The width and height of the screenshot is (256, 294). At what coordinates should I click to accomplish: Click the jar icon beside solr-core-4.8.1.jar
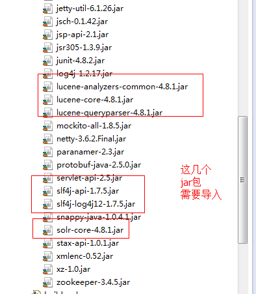tap(47, 230)
